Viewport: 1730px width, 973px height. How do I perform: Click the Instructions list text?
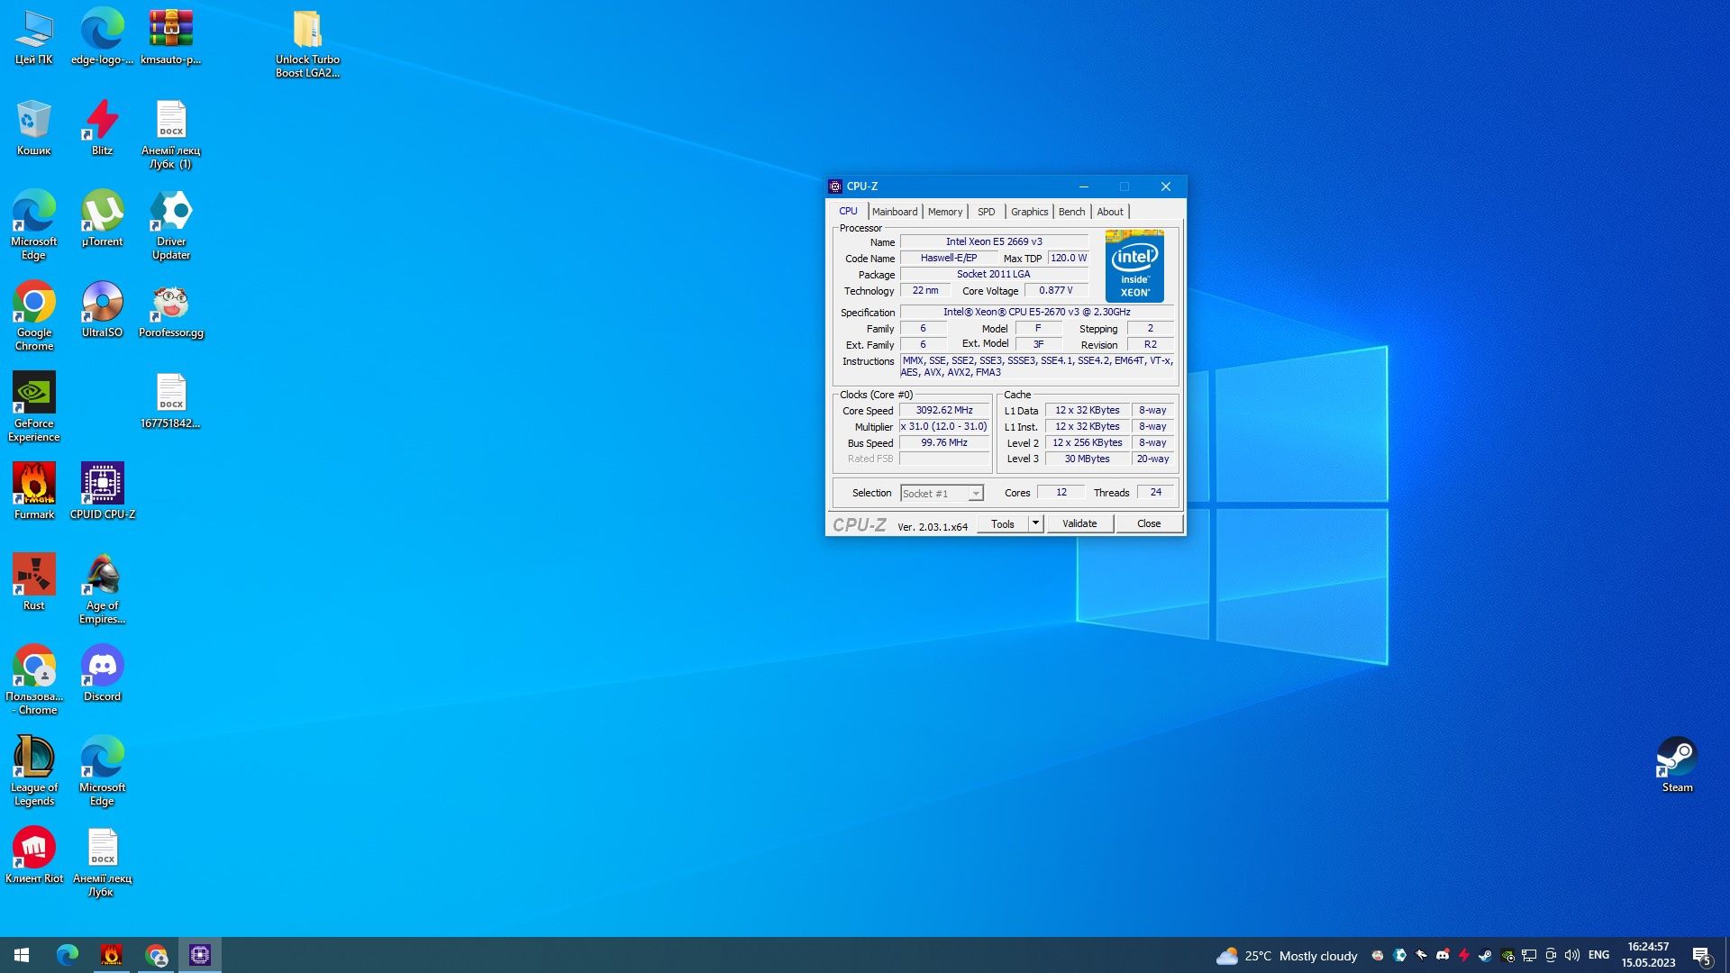point(1036,366)
